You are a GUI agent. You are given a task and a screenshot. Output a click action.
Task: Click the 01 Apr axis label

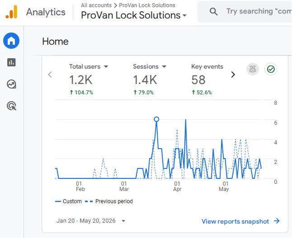pos(177,187)
